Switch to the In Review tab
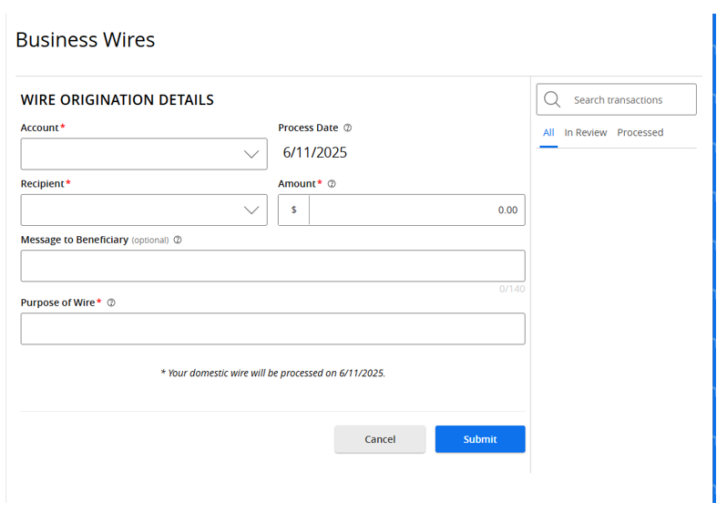 pyautogui.click(x=586, y=133)
